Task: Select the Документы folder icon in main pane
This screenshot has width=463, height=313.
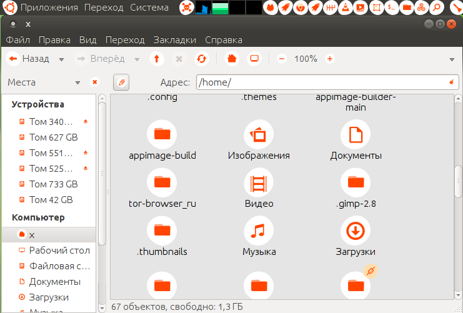Action: click(x=356, y=134)
